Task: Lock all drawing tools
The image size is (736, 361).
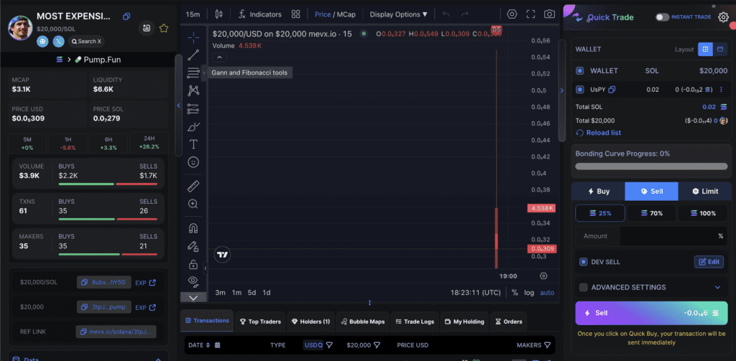Action: (193, 264)
